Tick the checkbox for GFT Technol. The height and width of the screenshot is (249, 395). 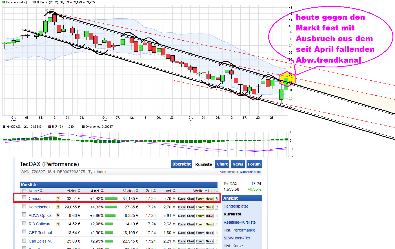pyautogui.click(x=24, y=232)
